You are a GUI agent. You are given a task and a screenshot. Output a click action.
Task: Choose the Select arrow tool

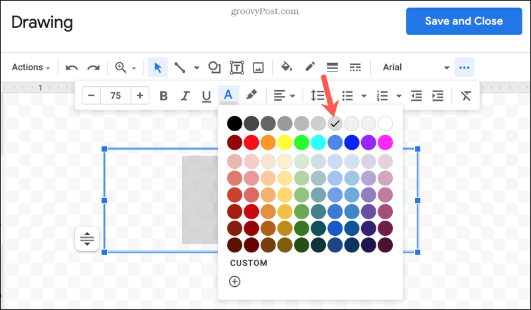click(158, 68)
